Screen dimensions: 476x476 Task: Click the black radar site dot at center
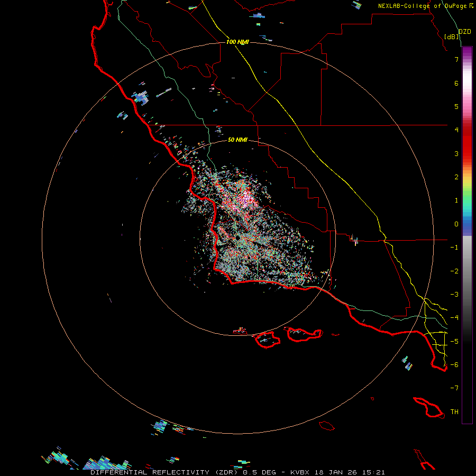237,237
